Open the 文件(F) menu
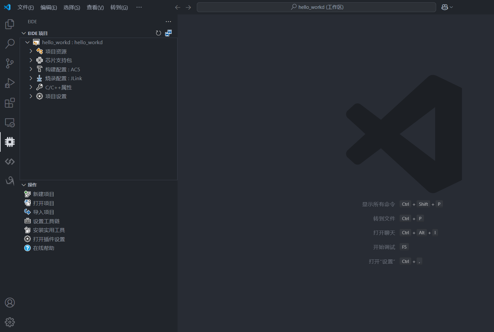Image resolution: width=494 pixels, height=332 pixels. click(x=26, y=7)
